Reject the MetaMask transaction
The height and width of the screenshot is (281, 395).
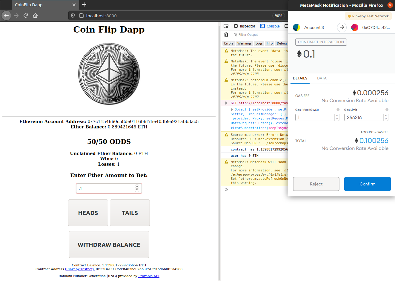click(316, 184)
